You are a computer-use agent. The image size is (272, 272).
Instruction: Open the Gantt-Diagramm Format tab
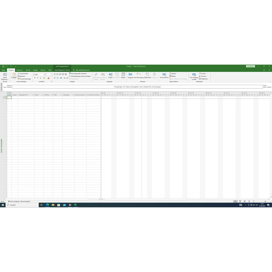[62, 70]
